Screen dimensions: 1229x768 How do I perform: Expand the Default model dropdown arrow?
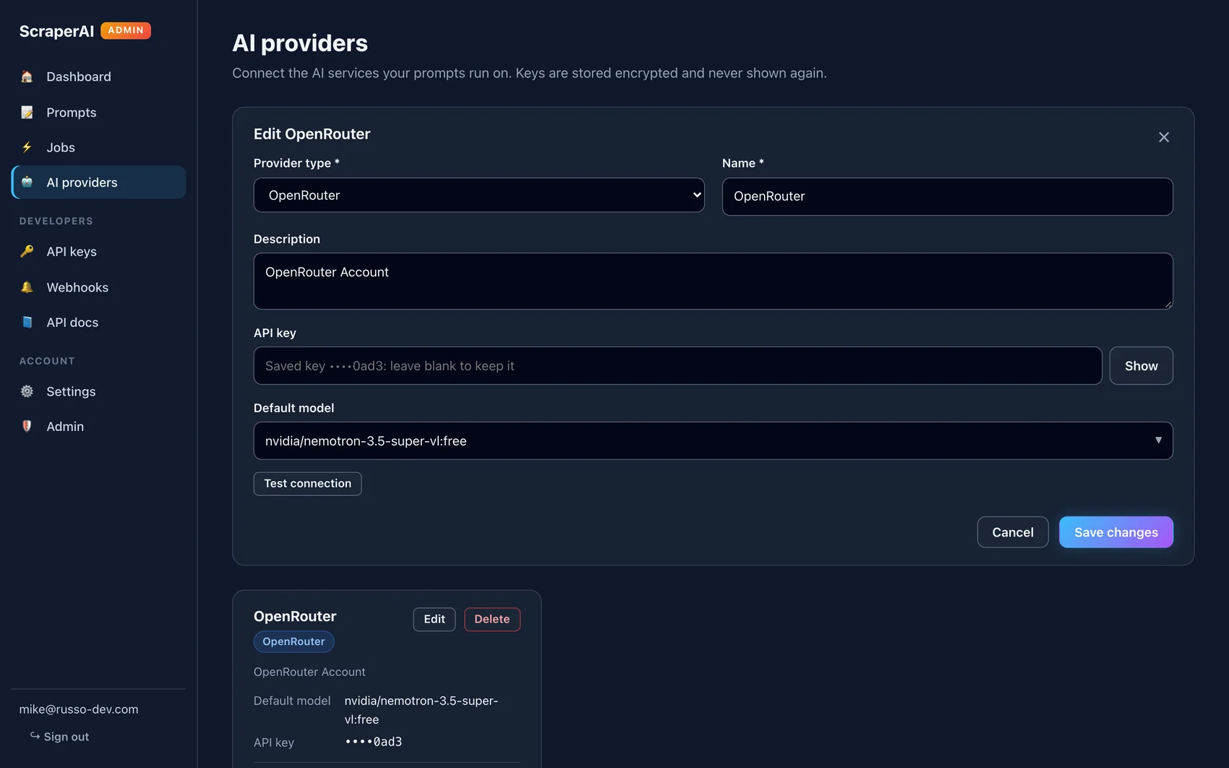(x=1158, y=440)
